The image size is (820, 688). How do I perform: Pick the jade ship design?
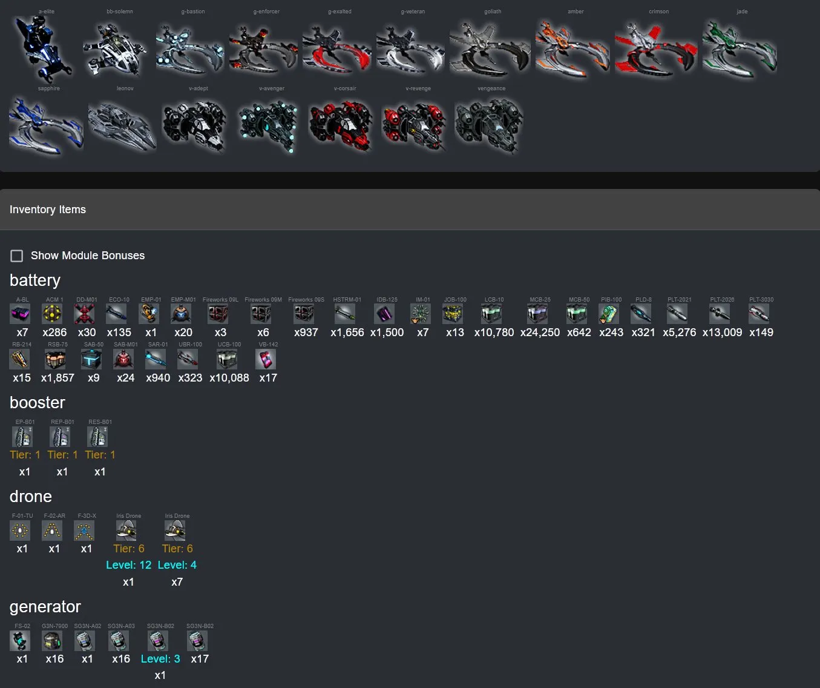click(x=740, y=49)
